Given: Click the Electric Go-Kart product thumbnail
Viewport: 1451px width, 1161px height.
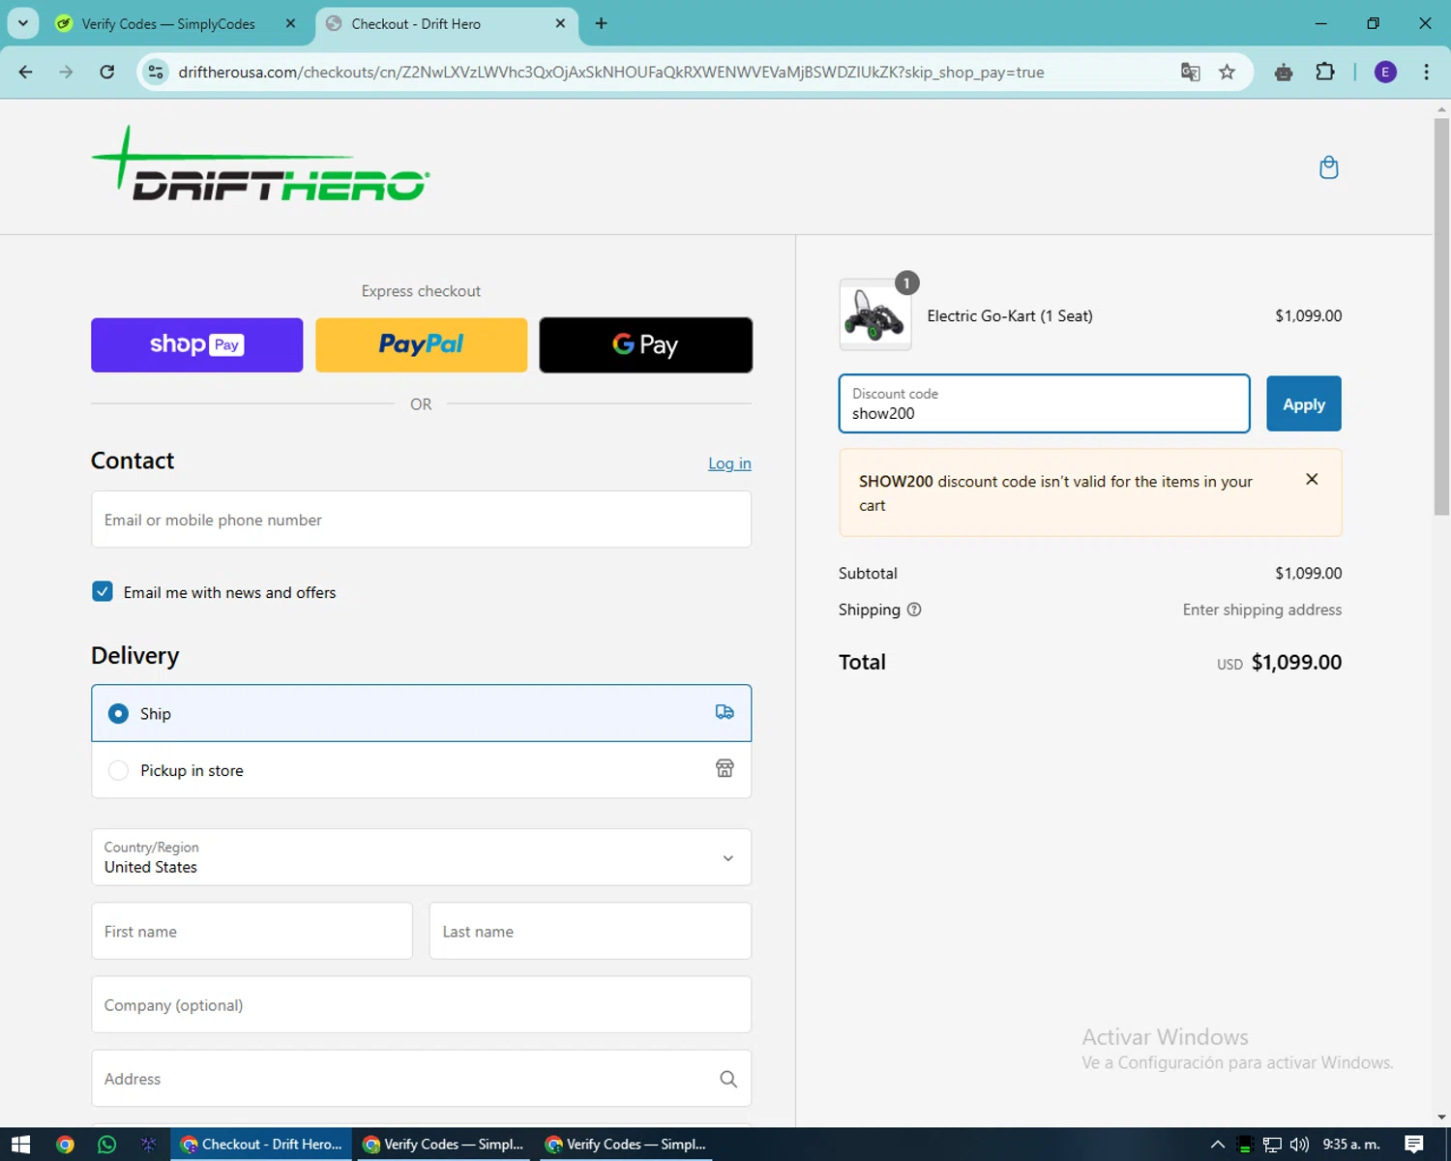Looking at the screenshot, I should pos(875,314).
